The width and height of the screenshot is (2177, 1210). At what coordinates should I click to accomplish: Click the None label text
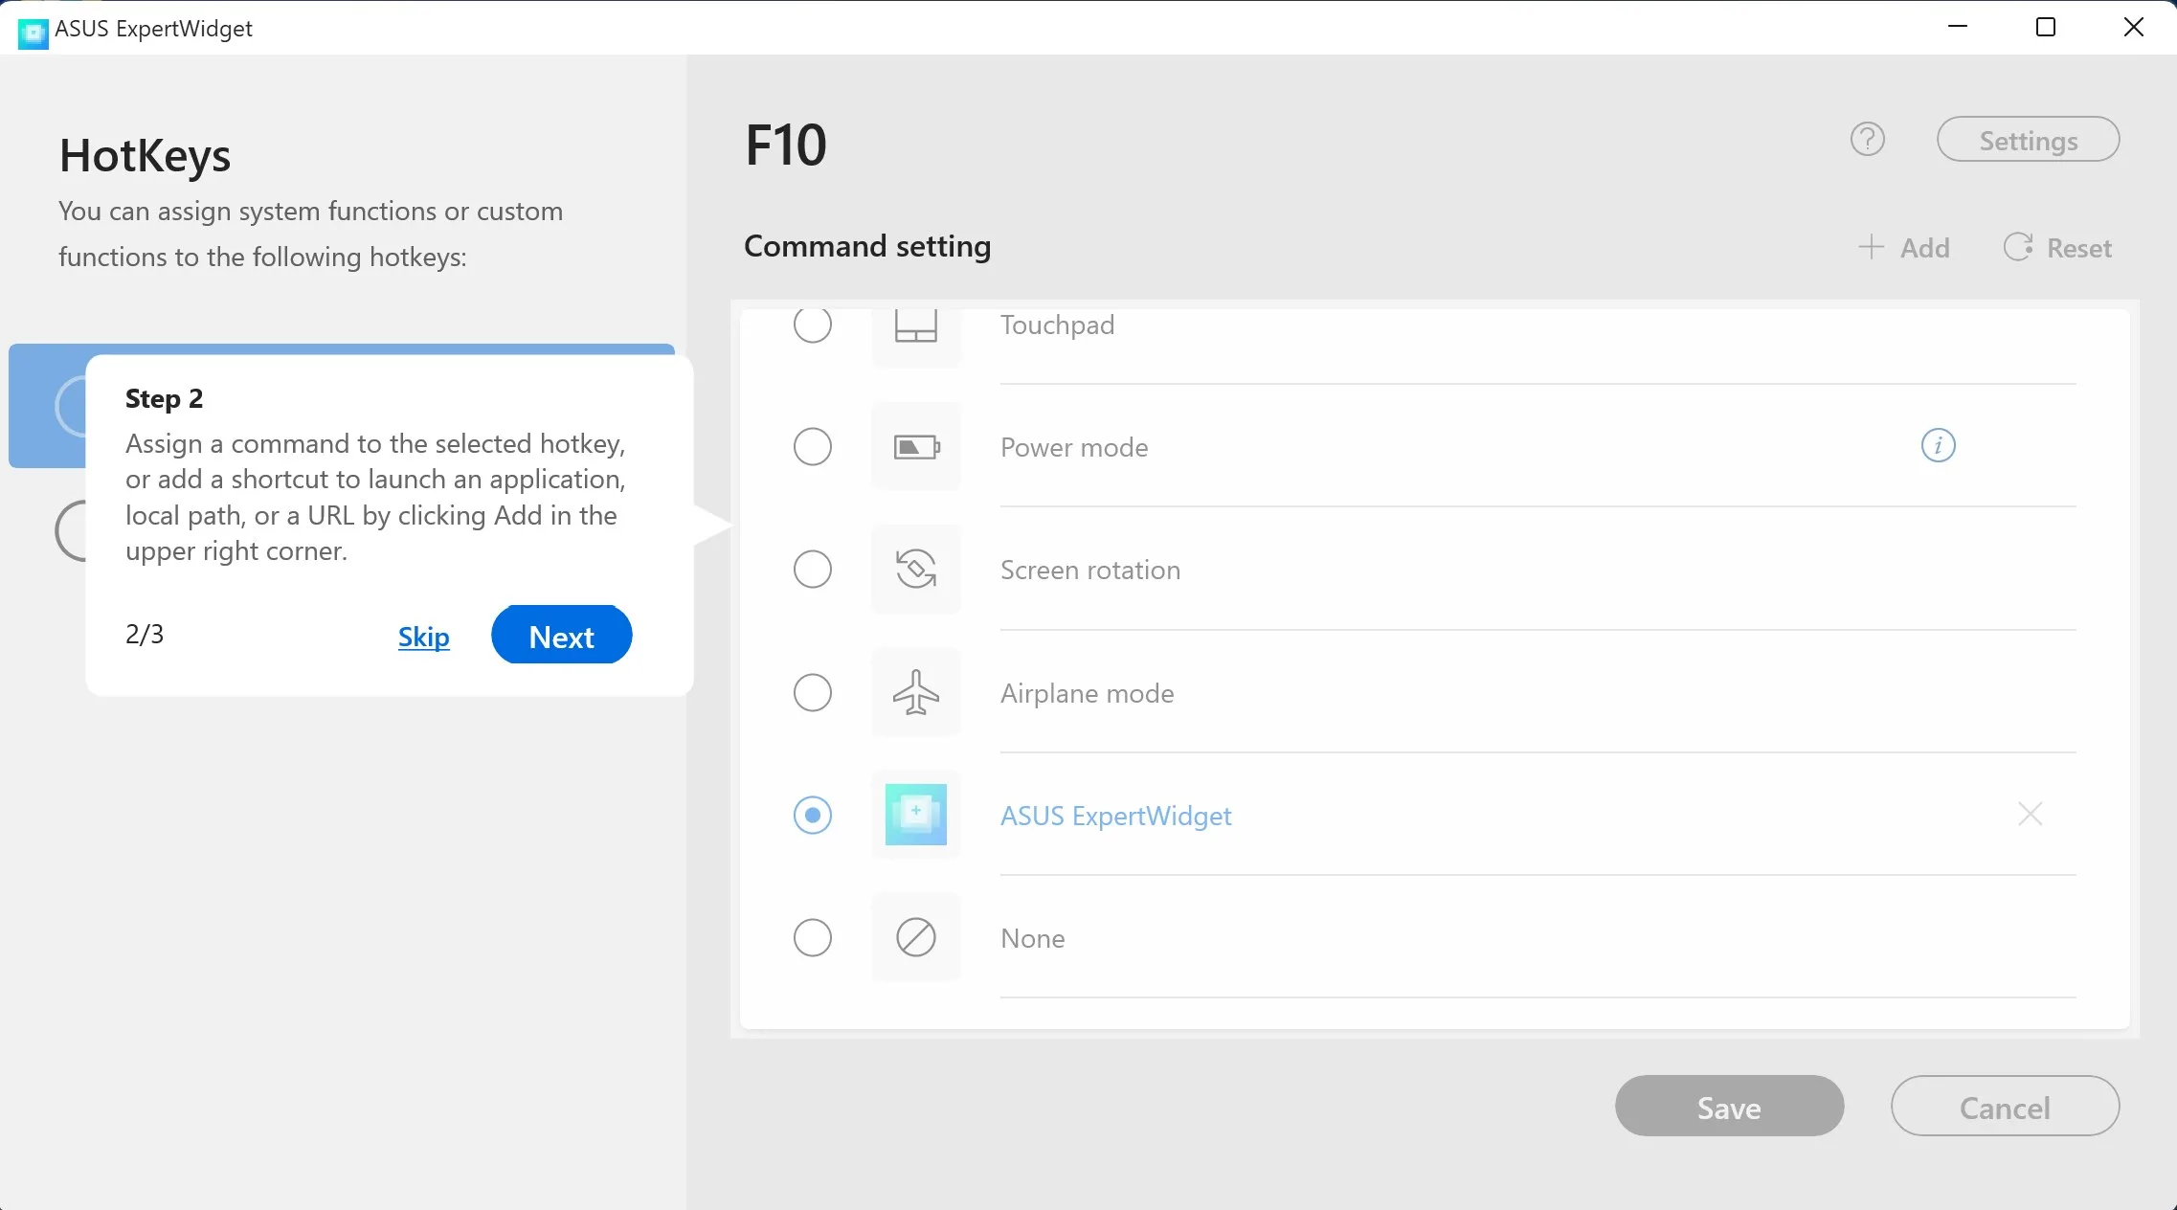[x=1033, y=938]
